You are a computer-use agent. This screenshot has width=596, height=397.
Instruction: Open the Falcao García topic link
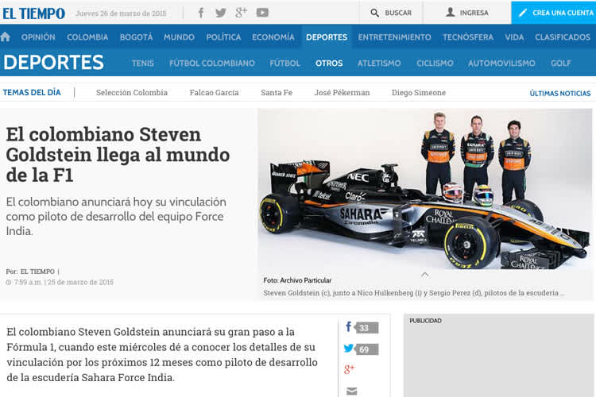click(x=214, y=93)
